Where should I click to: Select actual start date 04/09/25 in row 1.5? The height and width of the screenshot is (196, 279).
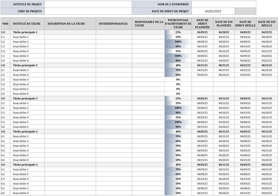pos(245,56)
